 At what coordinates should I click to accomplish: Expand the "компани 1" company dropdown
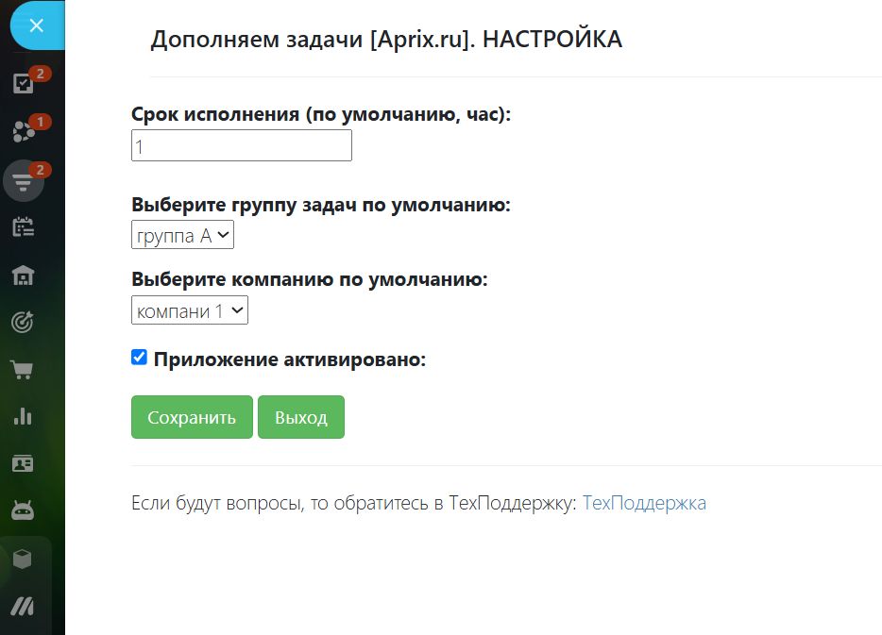point(190,310)
